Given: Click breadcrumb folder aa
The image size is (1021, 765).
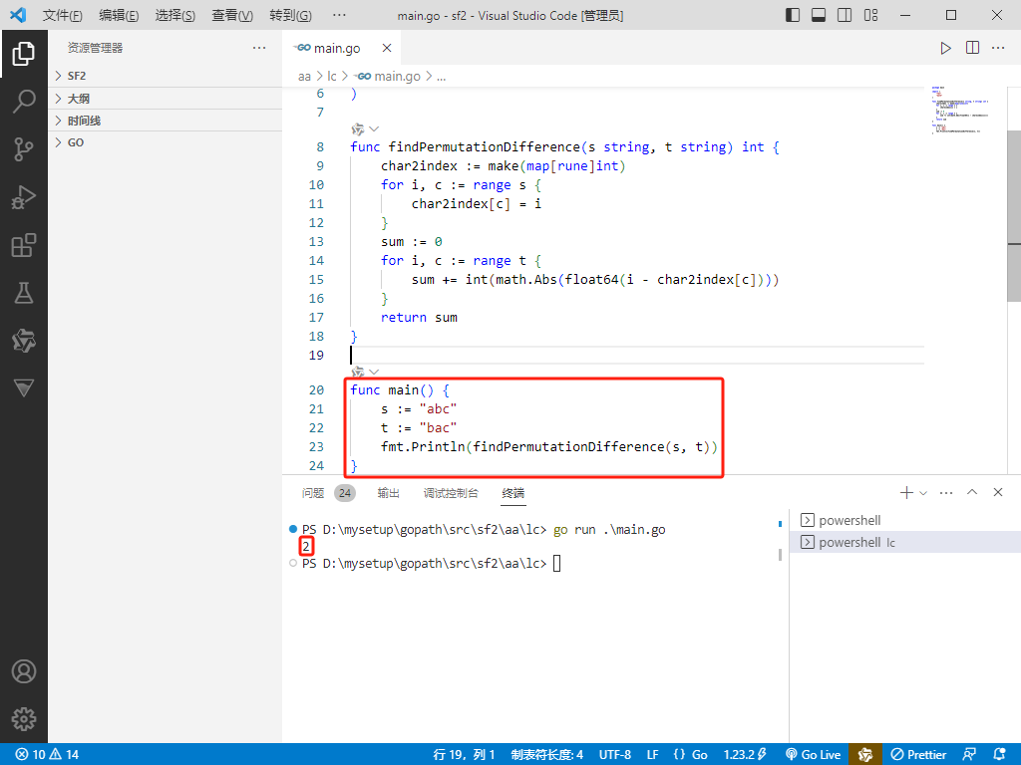Looking at the screenshot, I should [304, 77].
